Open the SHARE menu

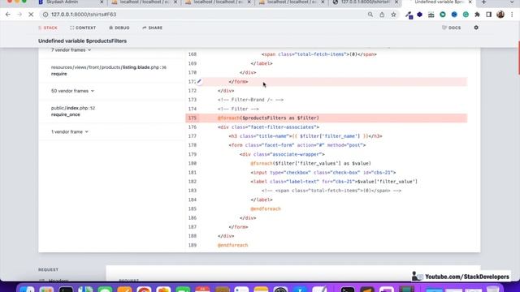coord(152,28)
